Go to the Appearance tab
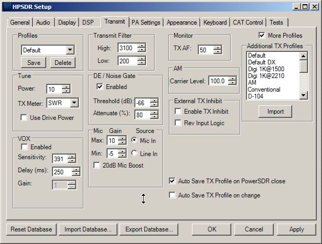 (182, 23)
